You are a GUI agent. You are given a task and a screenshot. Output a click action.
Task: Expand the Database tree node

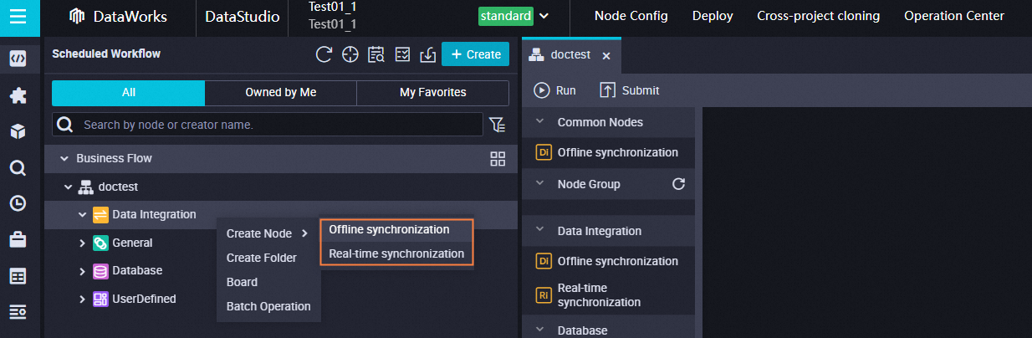click(x=83, y=271)
